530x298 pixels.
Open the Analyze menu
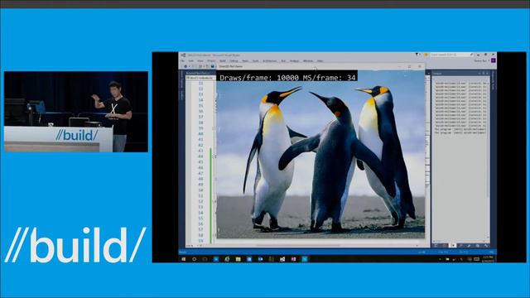coord(294,60)
